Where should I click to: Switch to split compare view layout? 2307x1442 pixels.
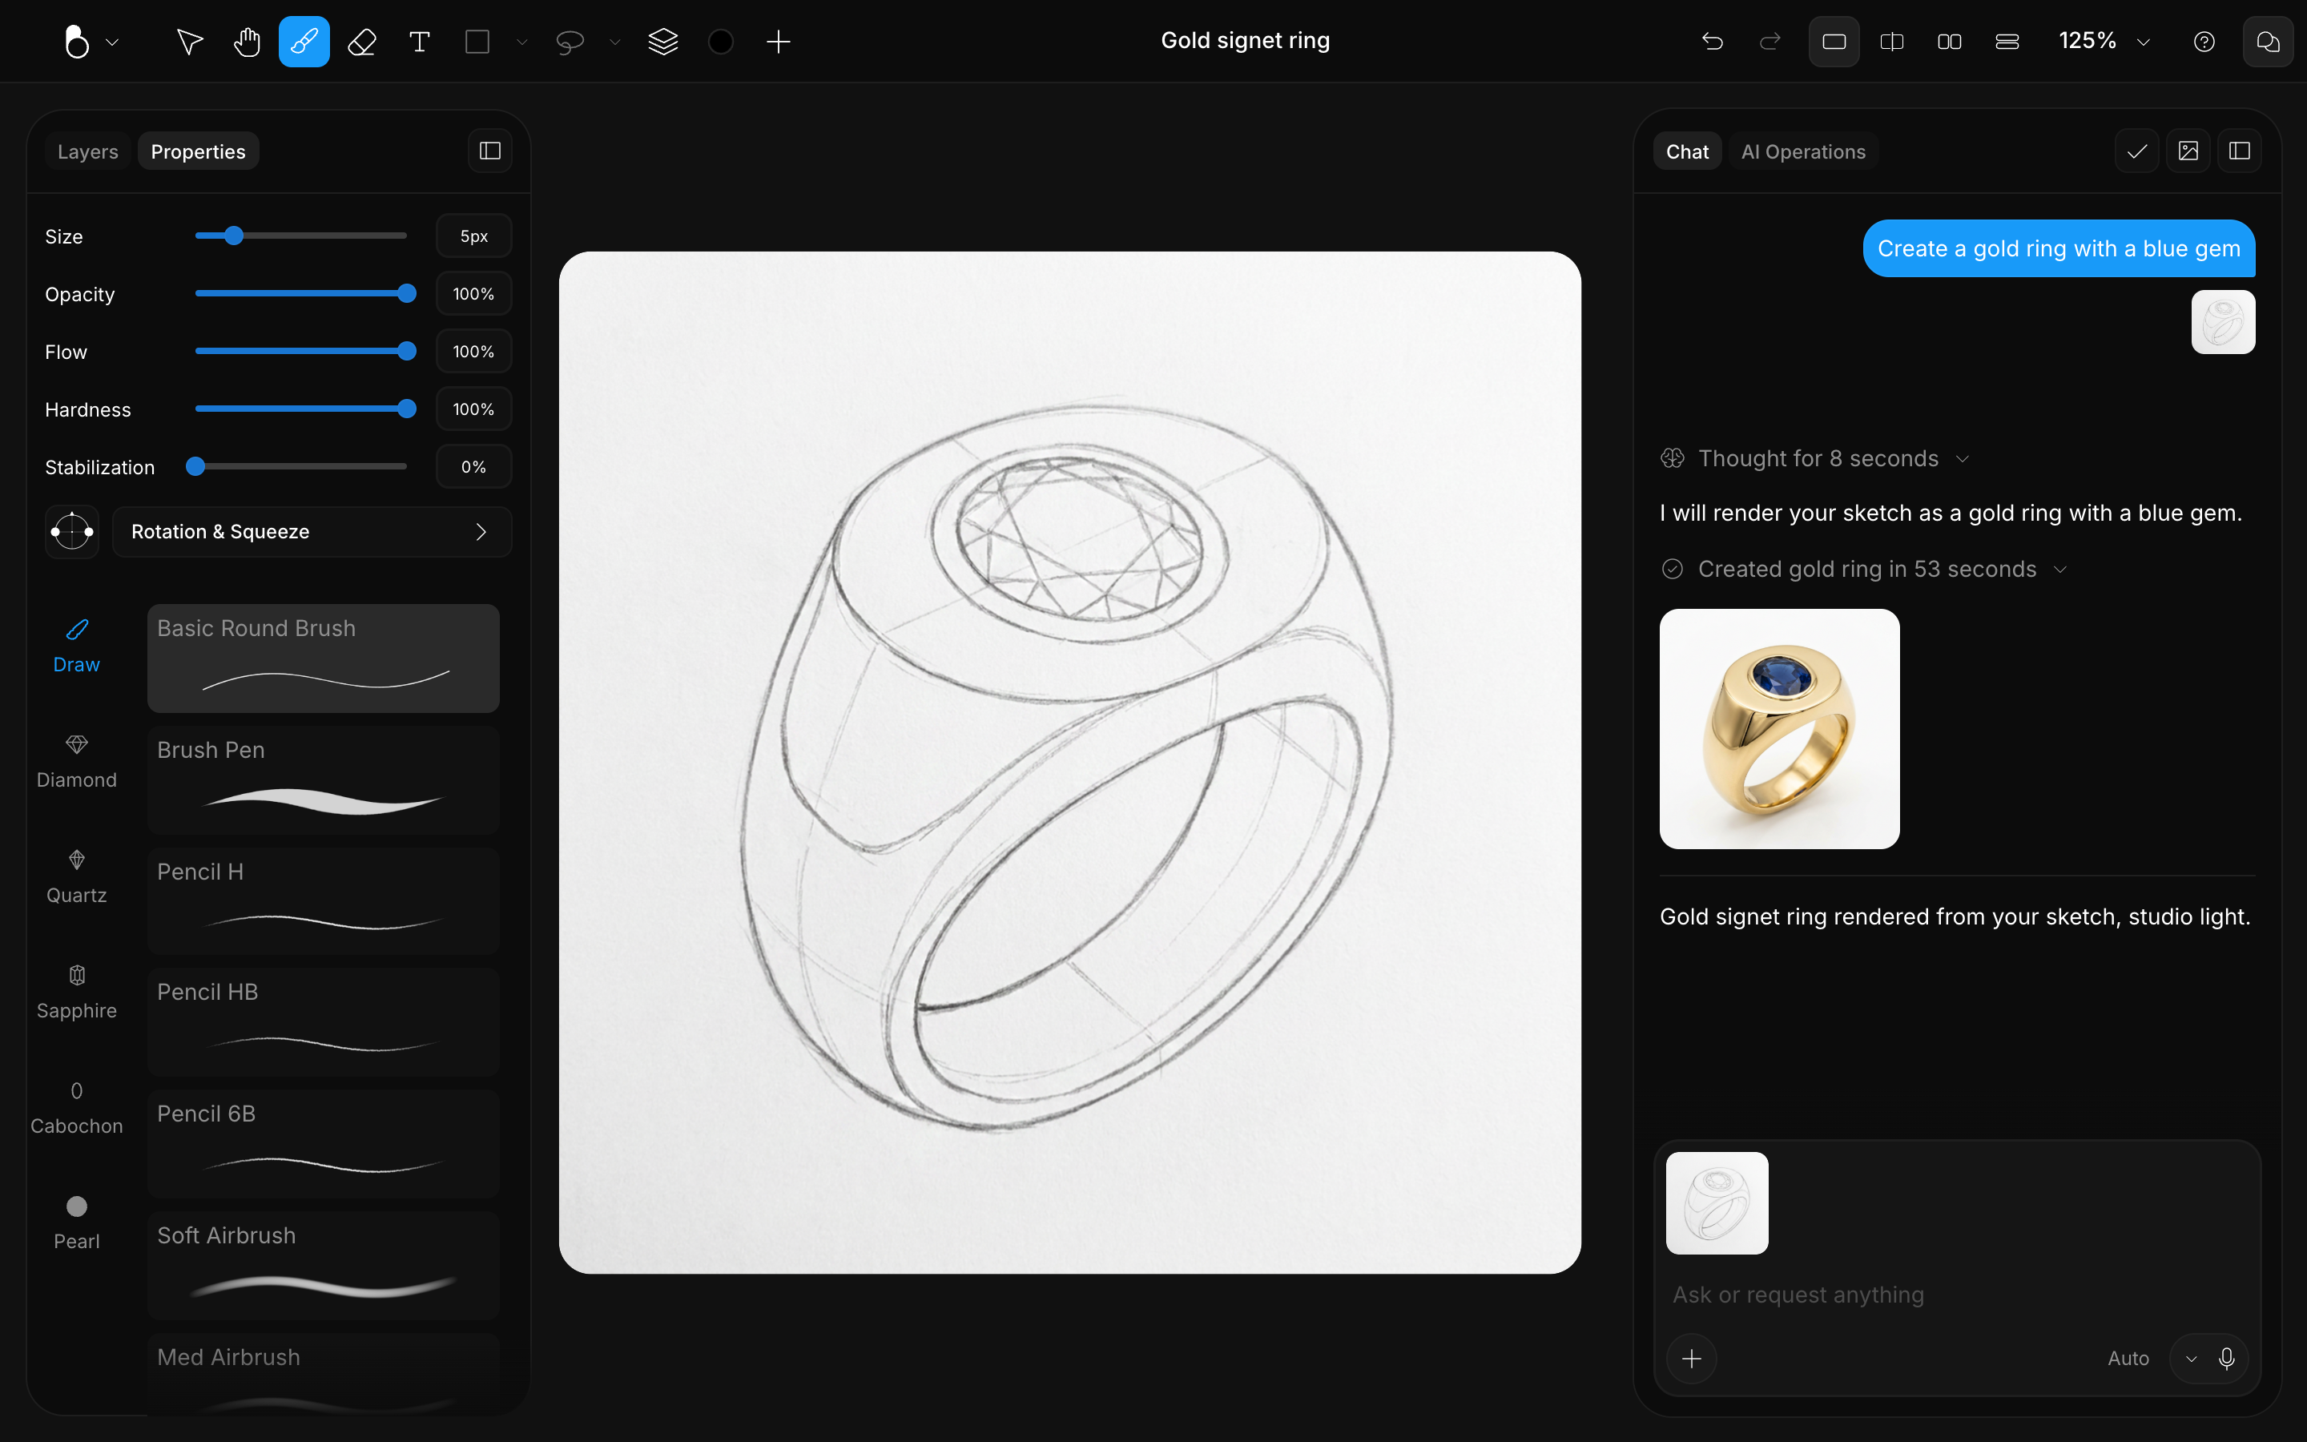pos(1892,41)
